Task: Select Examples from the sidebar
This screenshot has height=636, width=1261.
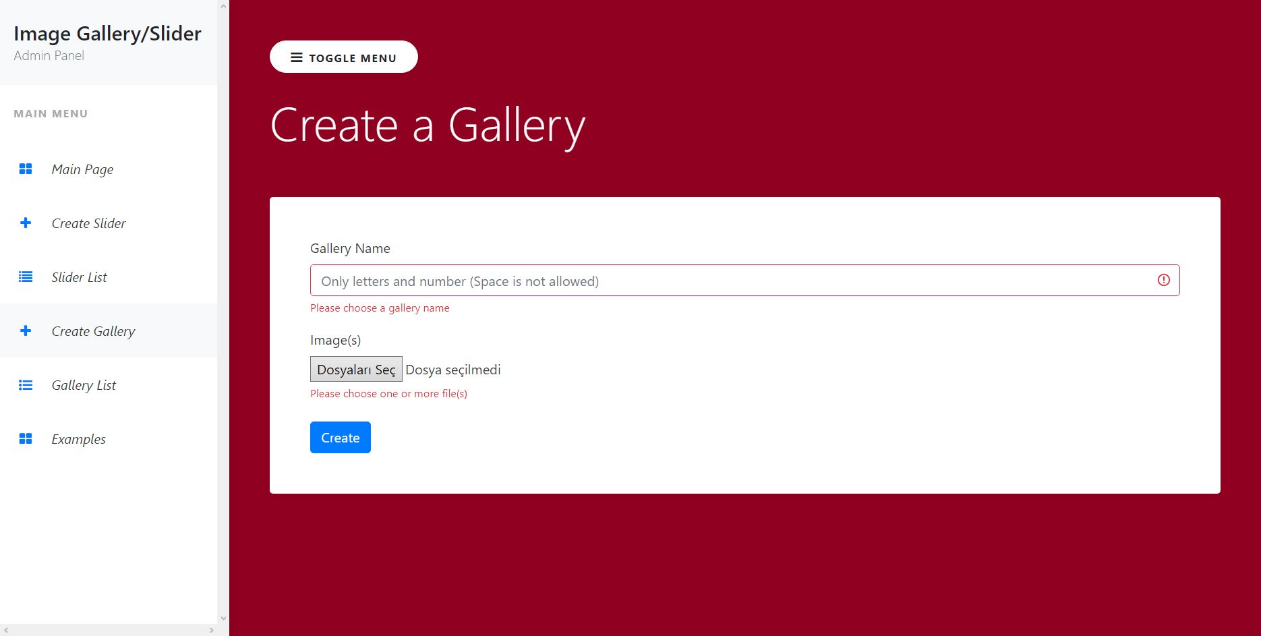Action: click(x=78, y=438)
